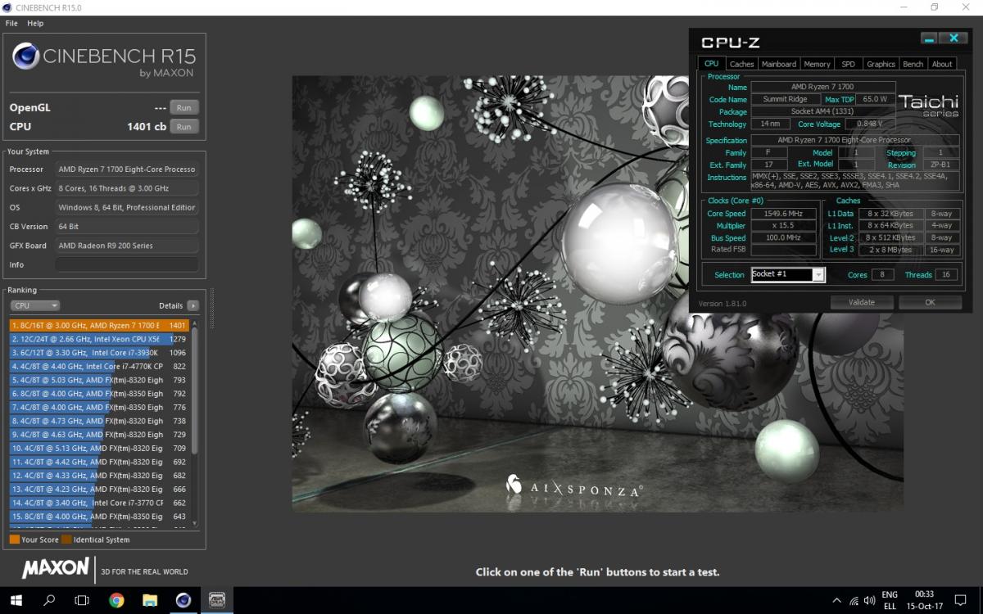
Task: Click the Cinebench R15 logo sphere
Action: coord(25,56)
